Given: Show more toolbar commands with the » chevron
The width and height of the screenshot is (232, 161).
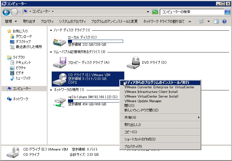Looking at the screenshot, I should [190, 21].
